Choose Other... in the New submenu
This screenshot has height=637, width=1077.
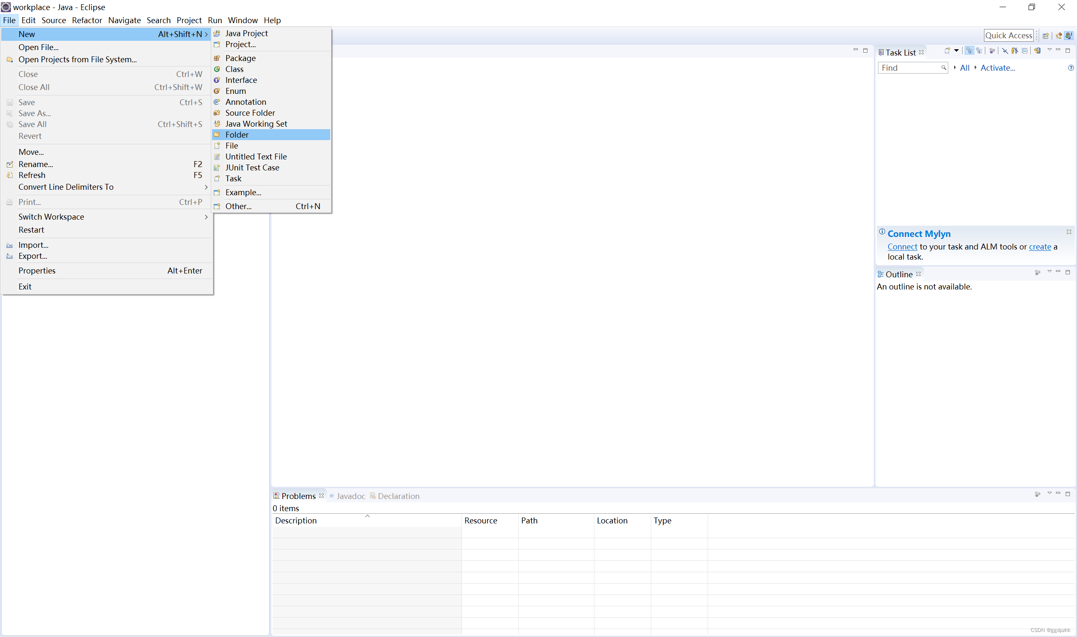pyautogui.click(x=271, y=206)
